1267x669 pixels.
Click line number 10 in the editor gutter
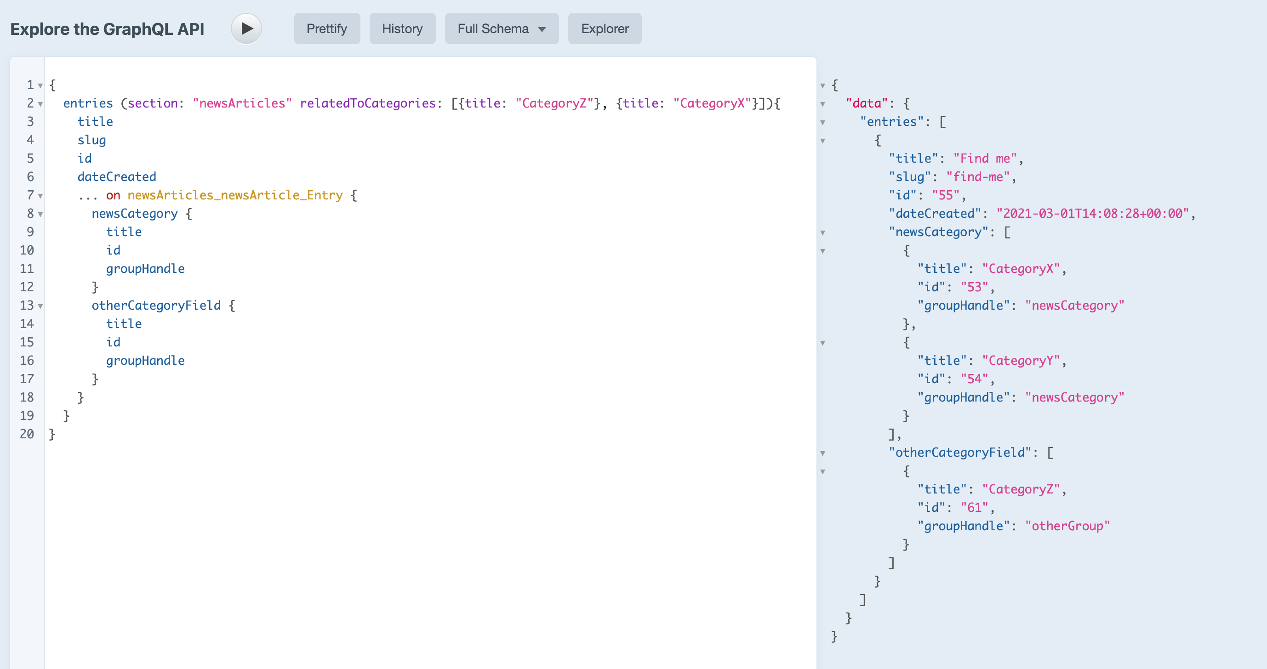click(28, 250)
